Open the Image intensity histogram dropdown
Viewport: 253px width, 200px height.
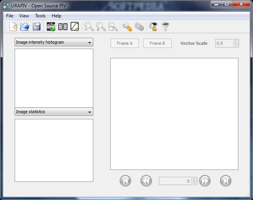point(54,42)
